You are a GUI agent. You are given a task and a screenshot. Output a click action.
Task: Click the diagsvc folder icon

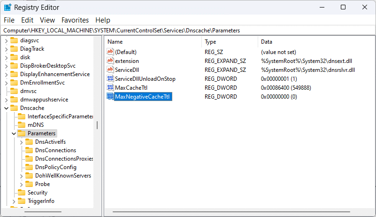(x=14, y=40)
